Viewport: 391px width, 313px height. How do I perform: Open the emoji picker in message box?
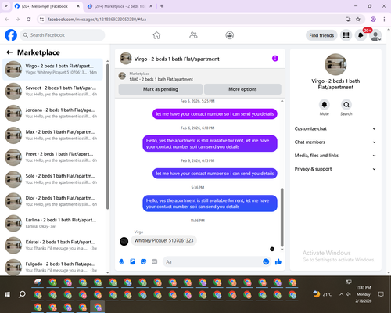click(x=266, y=261)
